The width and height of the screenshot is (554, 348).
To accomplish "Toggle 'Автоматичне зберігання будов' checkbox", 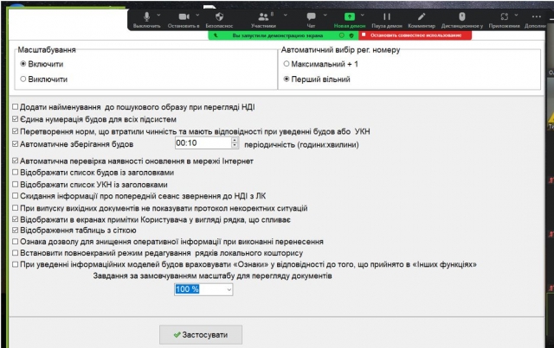I will 16,144.
